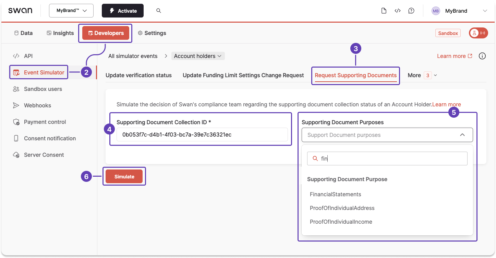The height and width of the screenshot is (258, 496).
Task: Collapse the Supporting Document Purposes dropdown
Action: (x=462, y=134)
